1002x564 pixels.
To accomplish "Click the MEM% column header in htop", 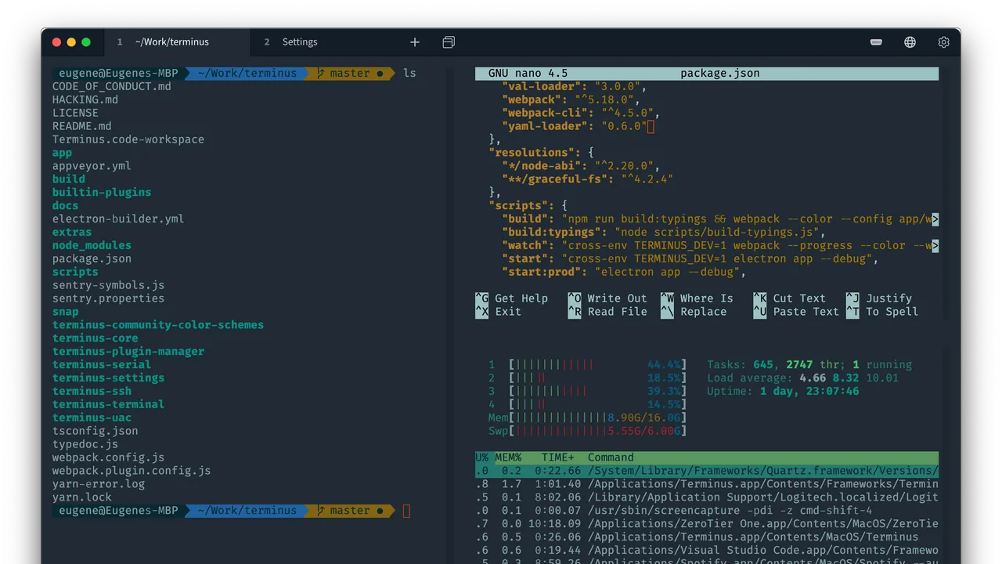I will coord(508,457).
